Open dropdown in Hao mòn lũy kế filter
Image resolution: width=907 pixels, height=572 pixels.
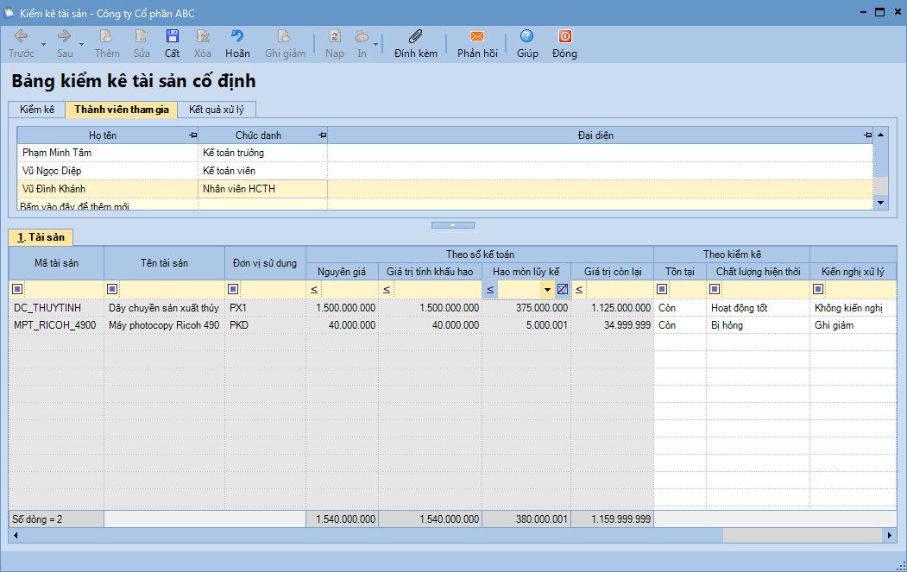coord(547,289)
